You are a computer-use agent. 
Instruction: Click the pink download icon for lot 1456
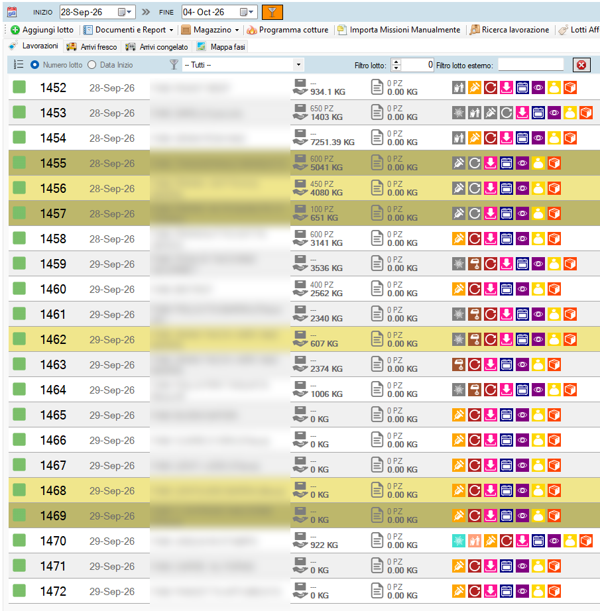tap(491, 188)
